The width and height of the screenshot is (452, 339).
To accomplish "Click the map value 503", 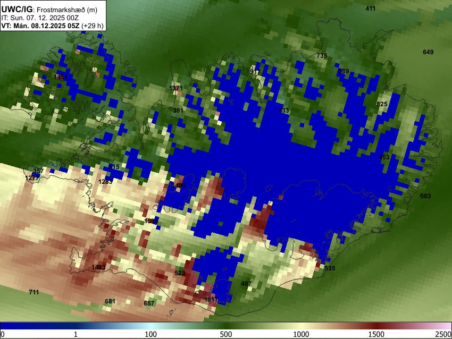I will point(425,196).
